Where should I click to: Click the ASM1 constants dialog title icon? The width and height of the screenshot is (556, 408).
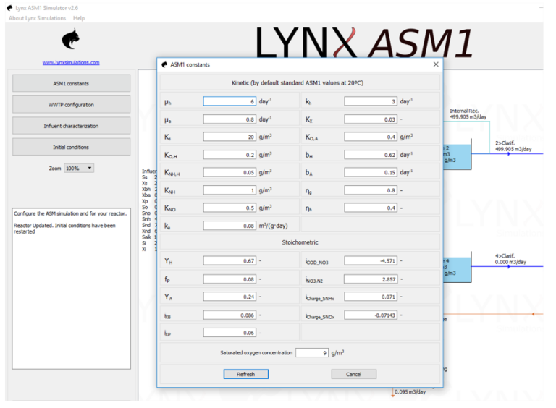(x=164, y=64)
